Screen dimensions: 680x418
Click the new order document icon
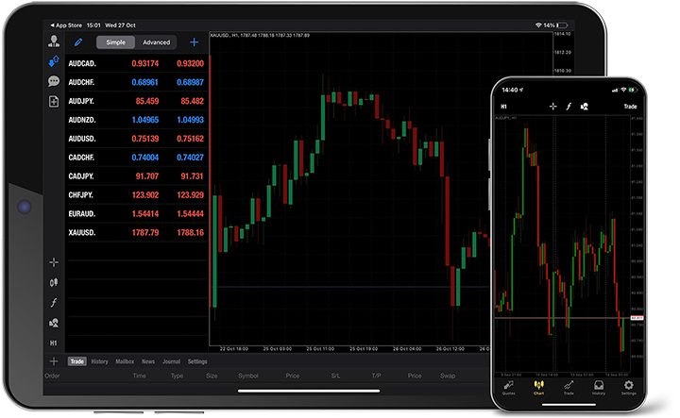(x=54, y=102)
